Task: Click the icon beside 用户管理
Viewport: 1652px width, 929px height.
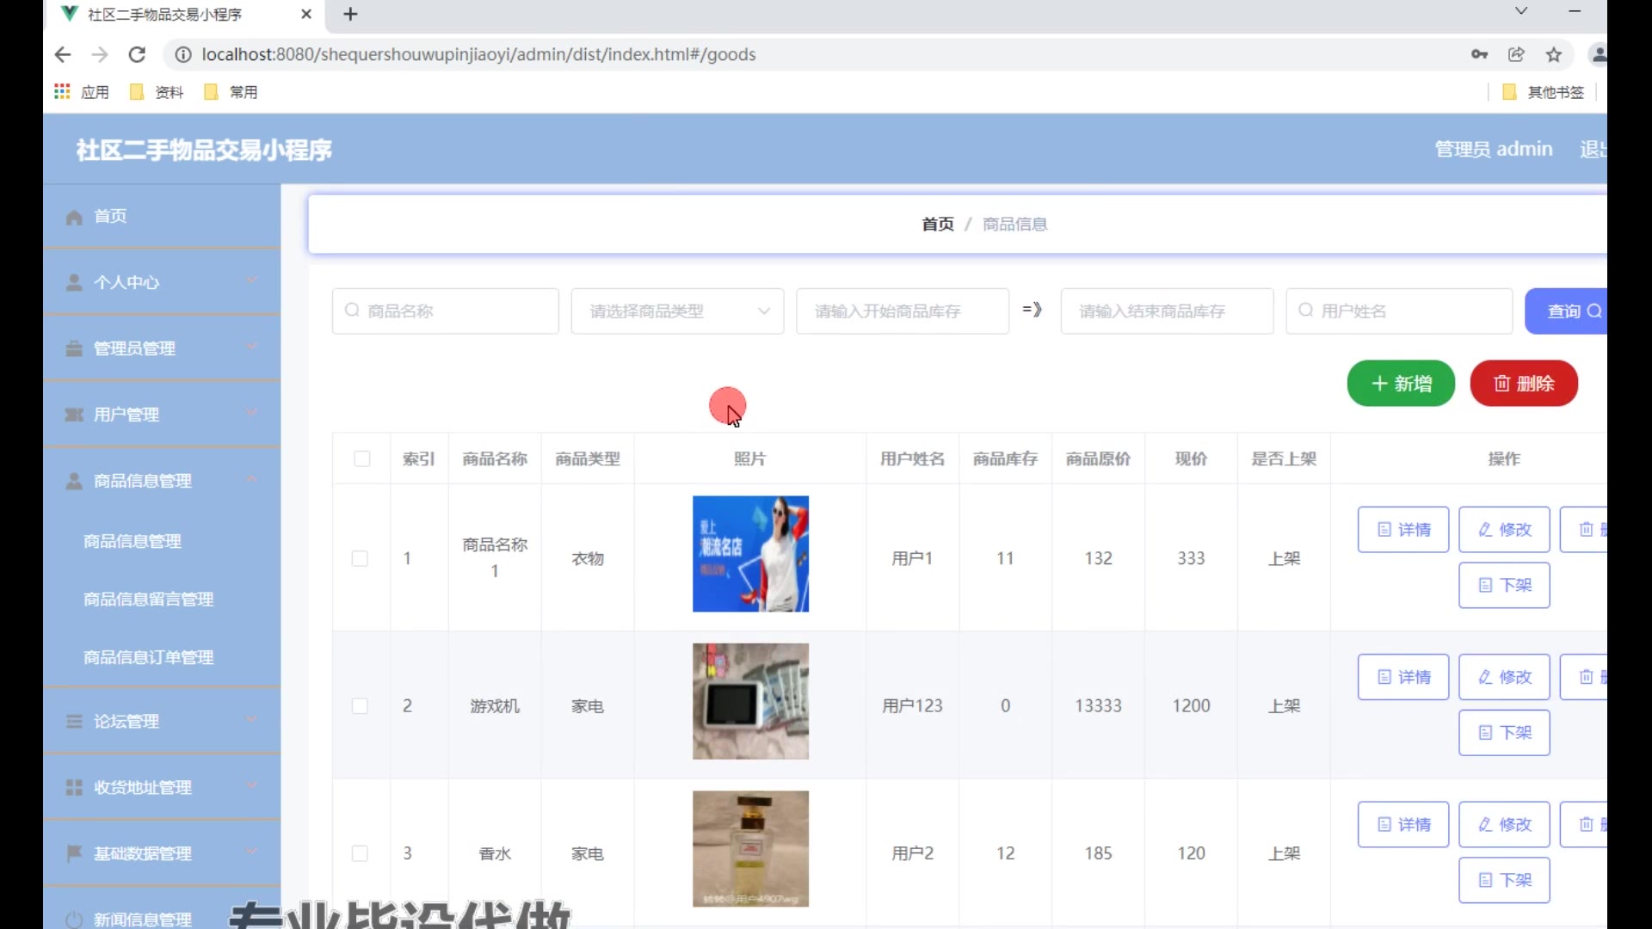Action: click(74, 415)
